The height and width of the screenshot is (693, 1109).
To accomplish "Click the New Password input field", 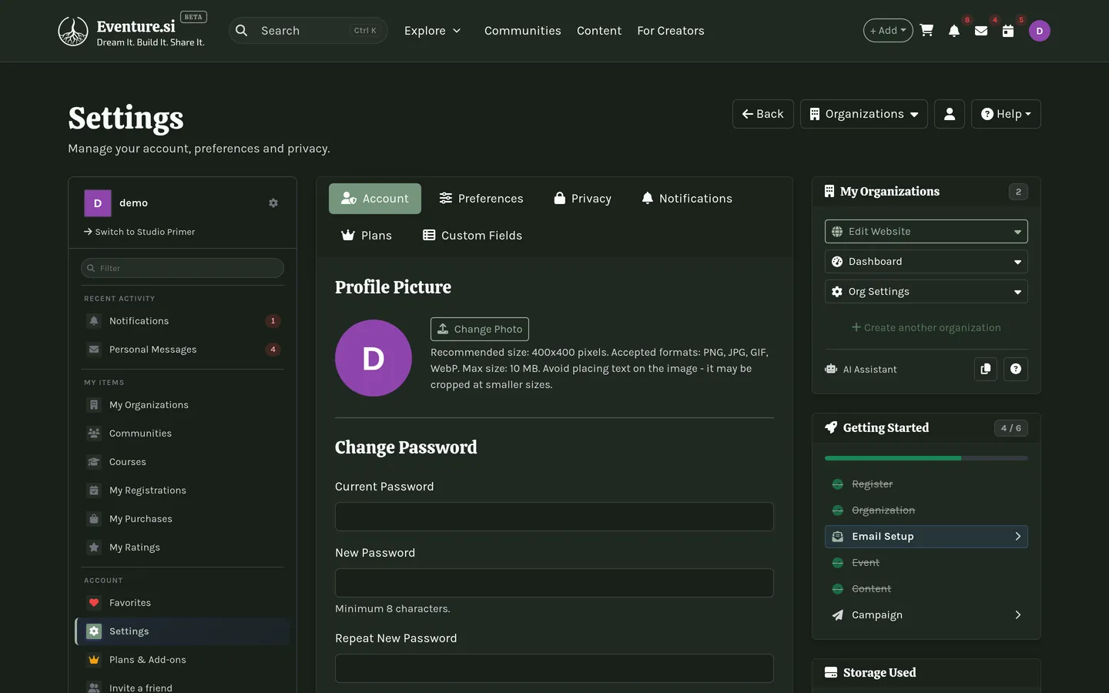I will coord(554,583).
